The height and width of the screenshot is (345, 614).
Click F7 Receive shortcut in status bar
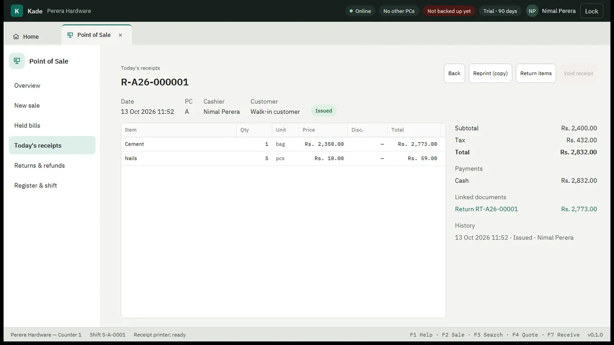pyautogui.click(x=564, y=335)
